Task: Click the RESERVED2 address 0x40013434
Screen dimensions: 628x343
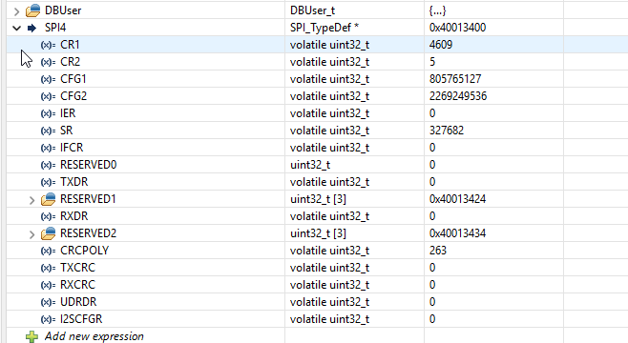Action: [457, 233]
